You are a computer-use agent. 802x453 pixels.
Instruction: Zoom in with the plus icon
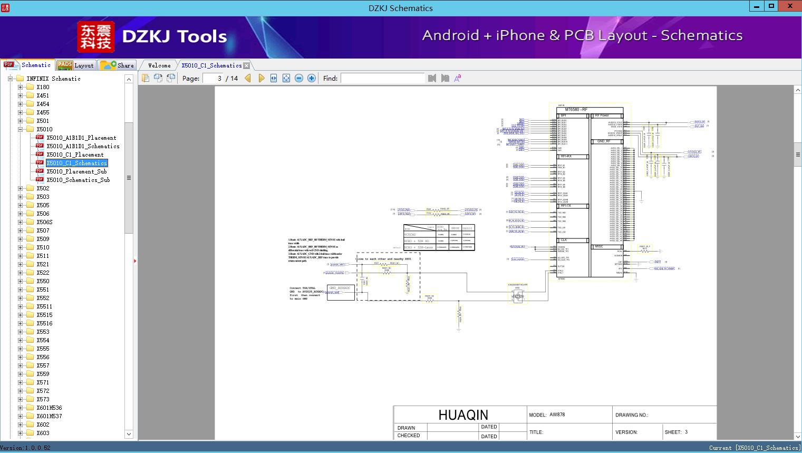pyautogui.click(x=312, y=78)
